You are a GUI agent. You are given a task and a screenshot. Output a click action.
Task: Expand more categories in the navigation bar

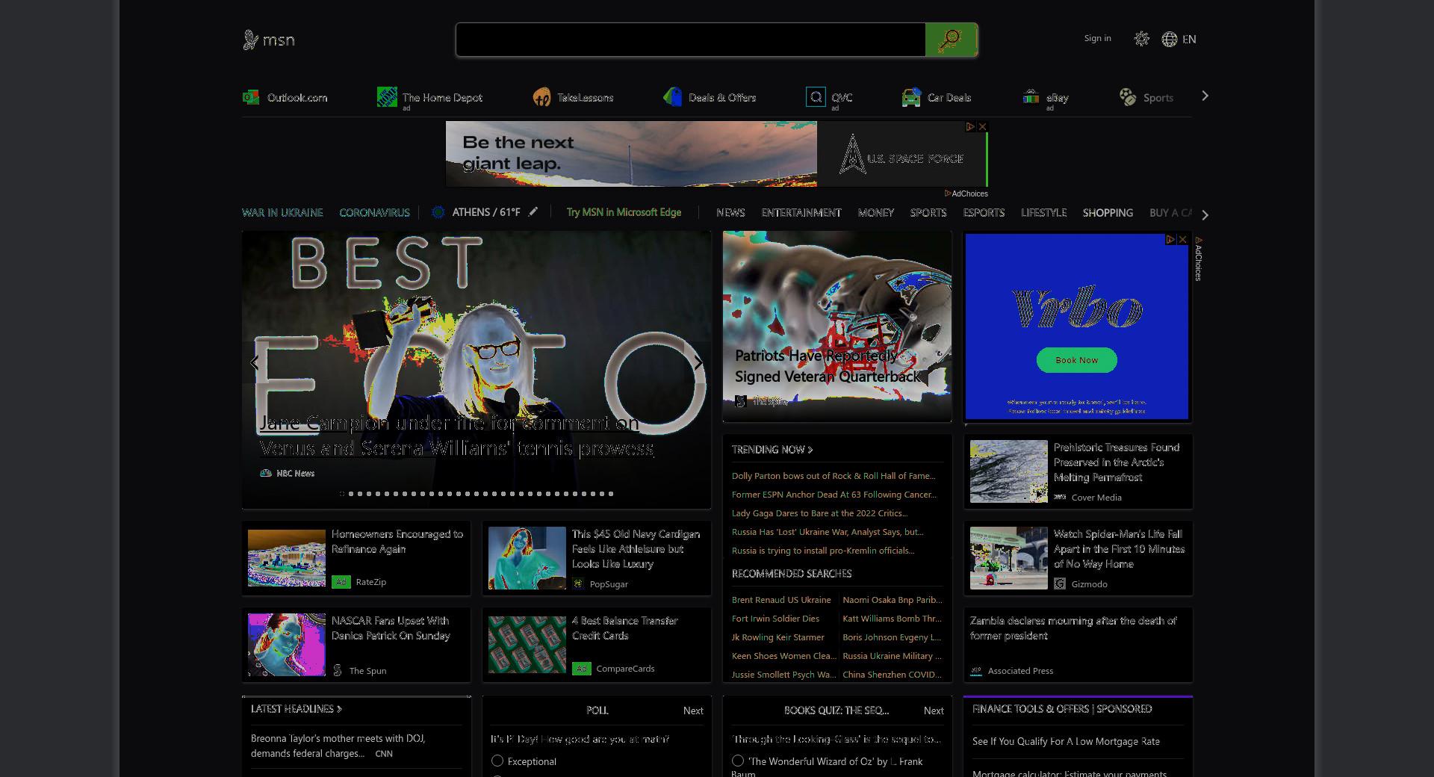pos(1205,214)
